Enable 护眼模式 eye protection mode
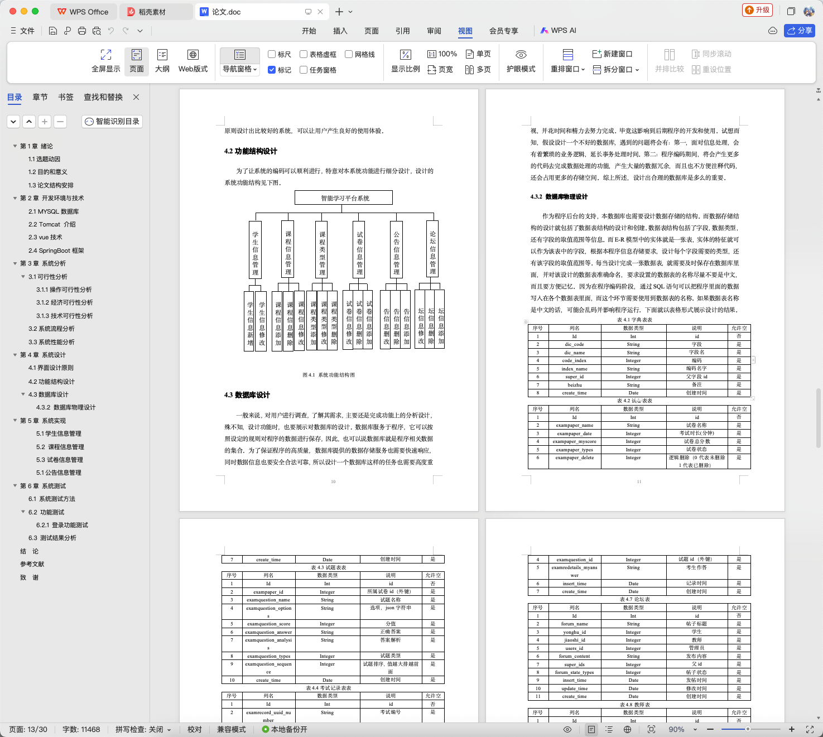Screen dimensions: 823x737 521,61
